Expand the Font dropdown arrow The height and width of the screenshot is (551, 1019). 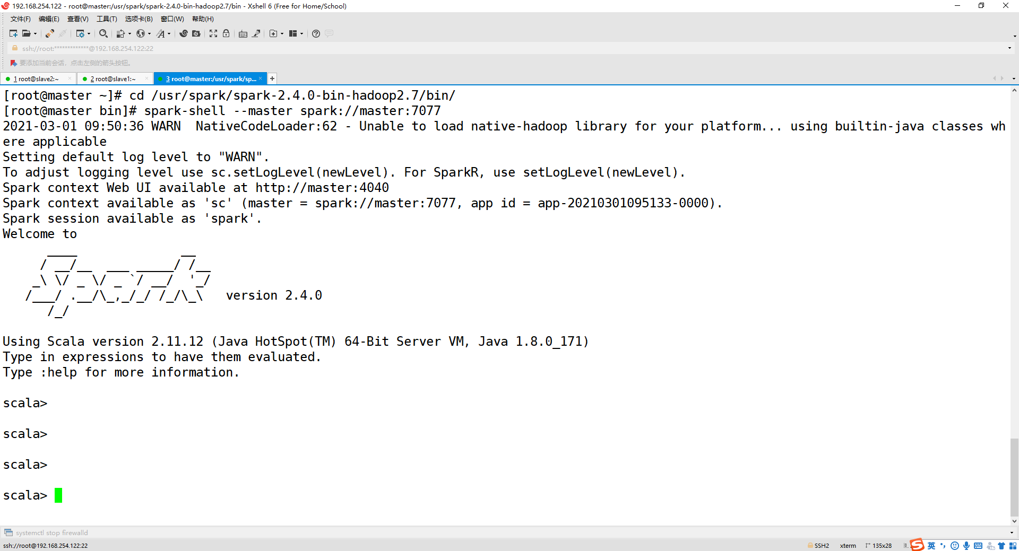click(x=169, y=33)
